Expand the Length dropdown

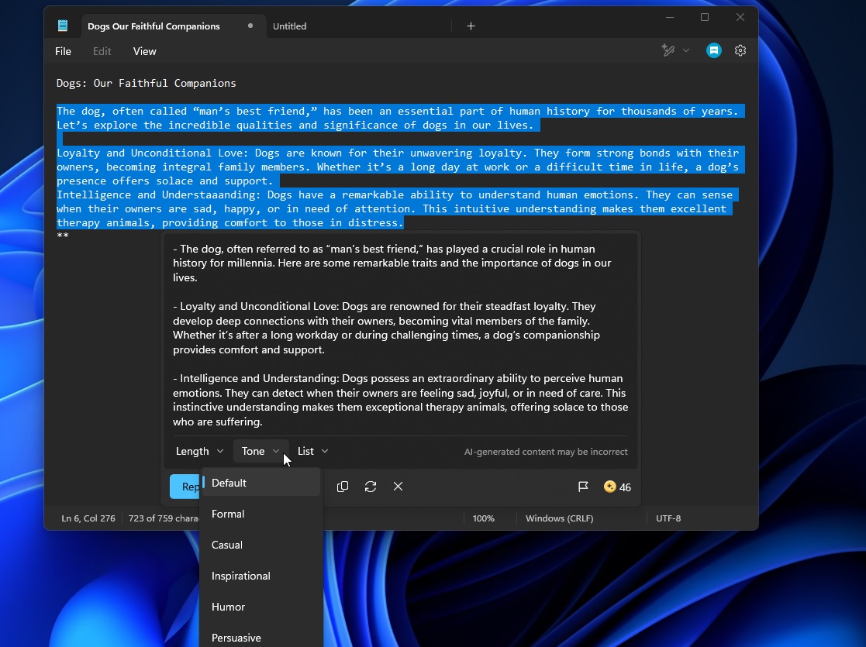coord(199,451)
